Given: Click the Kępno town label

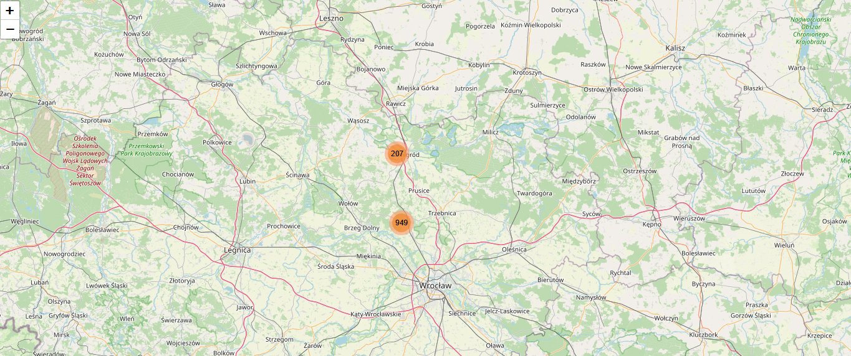Looking at the screenshot, I should pyautogui.click(x=651, y=223).
